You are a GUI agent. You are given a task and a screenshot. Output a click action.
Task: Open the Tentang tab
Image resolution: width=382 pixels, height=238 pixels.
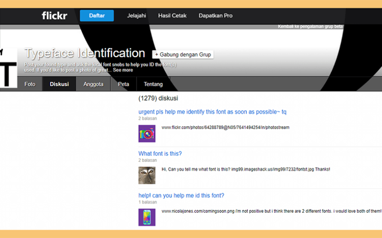pyautogui.click(x=153, y=84)
